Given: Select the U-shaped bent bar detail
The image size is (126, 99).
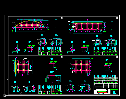Looking at the screenshot, I should (52, 79).
